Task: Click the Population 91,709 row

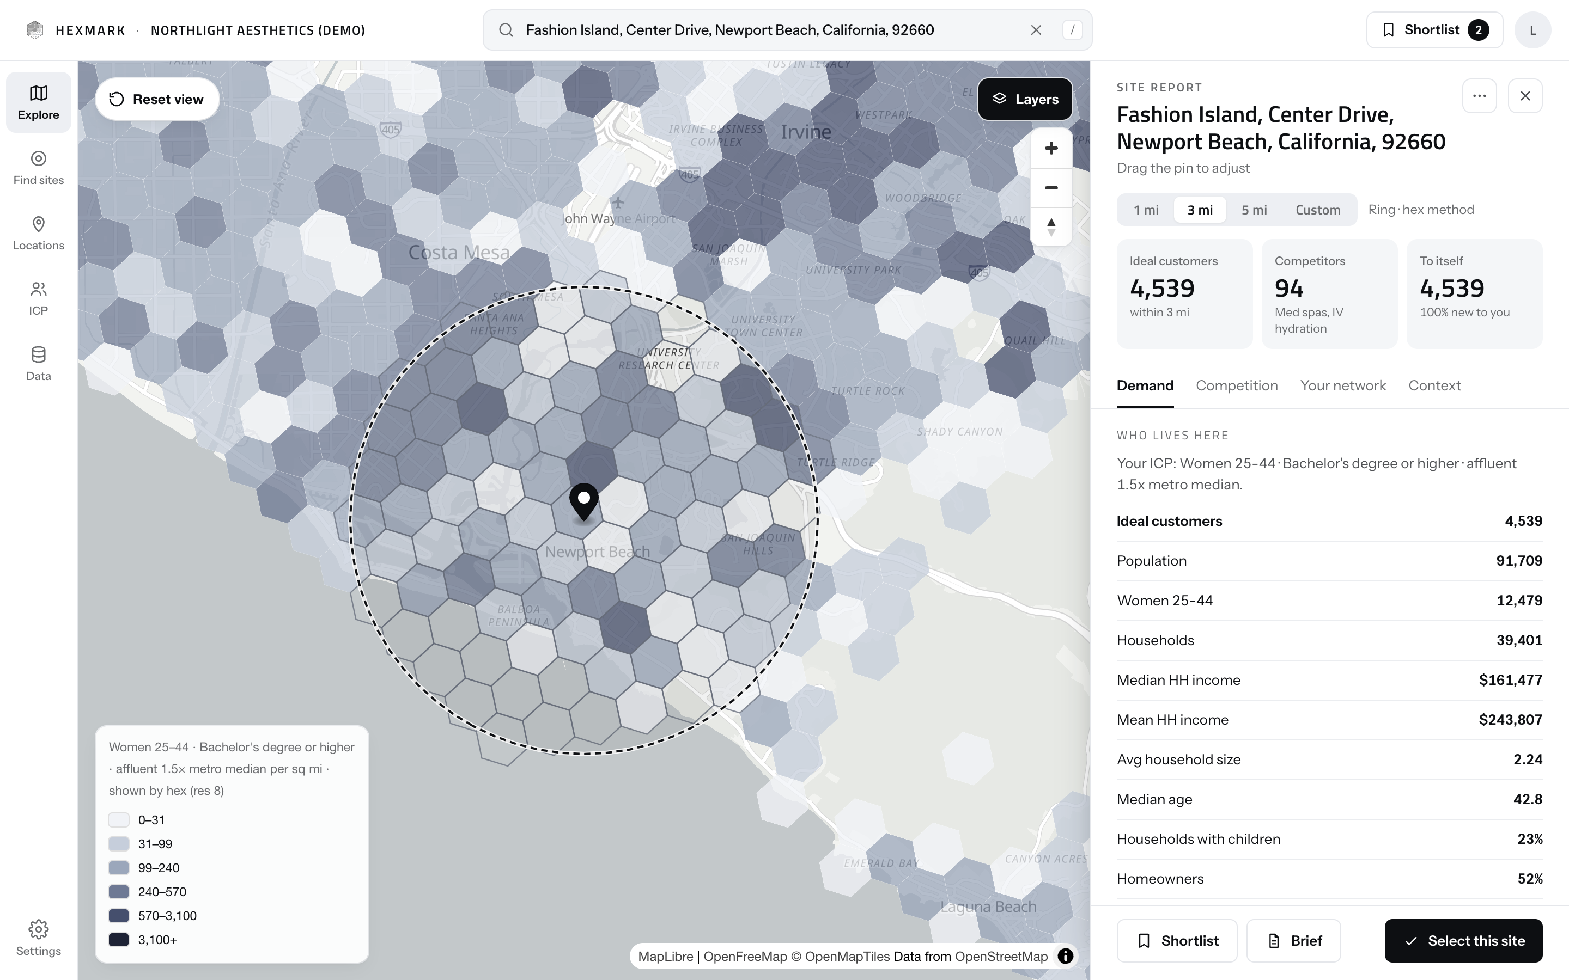Action: [1329, 561]
